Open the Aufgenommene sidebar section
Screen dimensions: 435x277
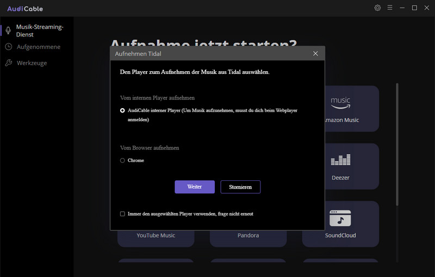point(37,47)
